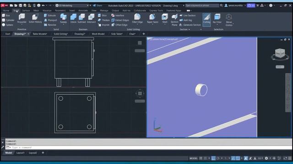
Task: Toggle clean screen icon in status bar
Action: (285, 158)
